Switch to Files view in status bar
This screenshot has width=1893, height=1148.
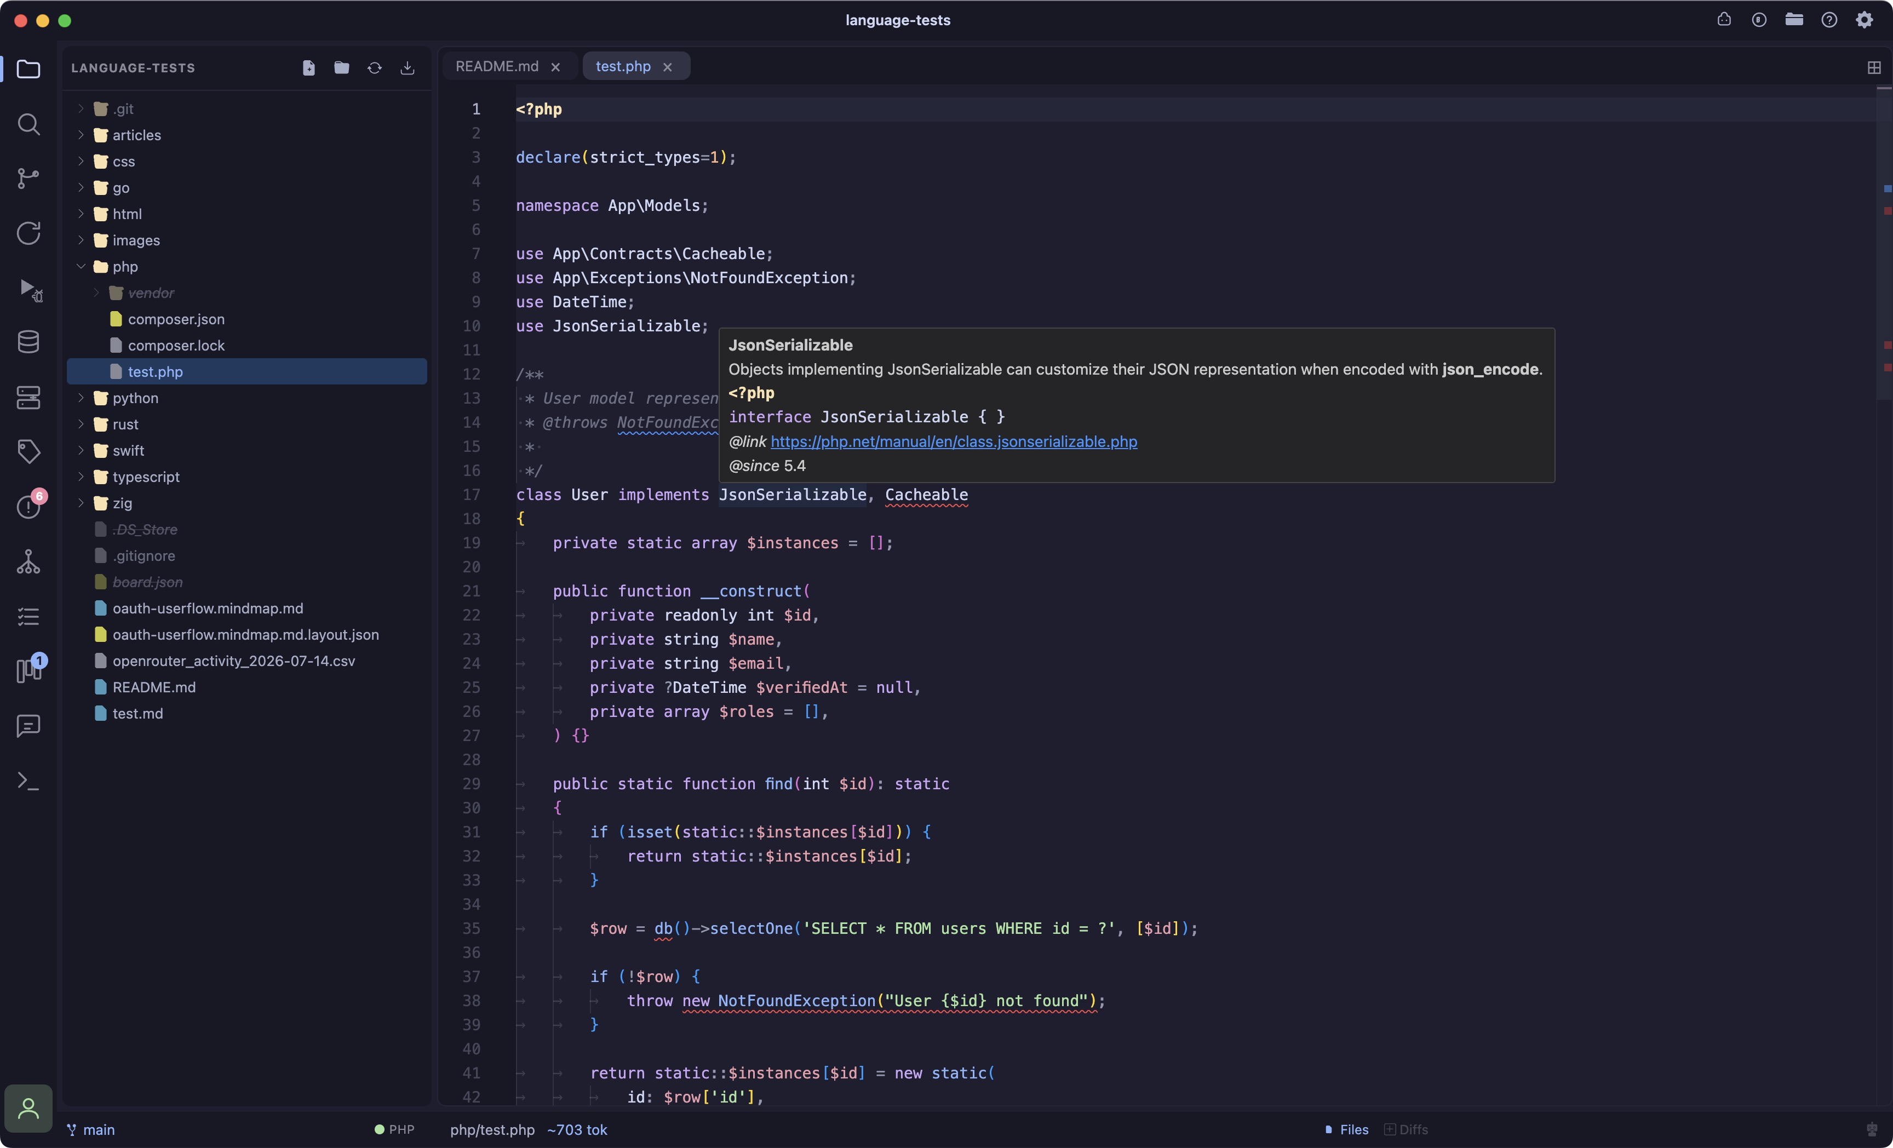[1347, 1129]
